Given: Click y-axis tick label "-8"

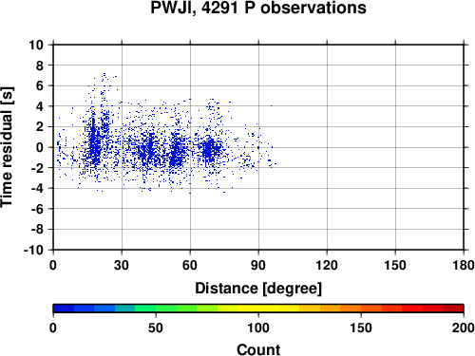Looking at the screenshot, I should [x=37, y=229].
